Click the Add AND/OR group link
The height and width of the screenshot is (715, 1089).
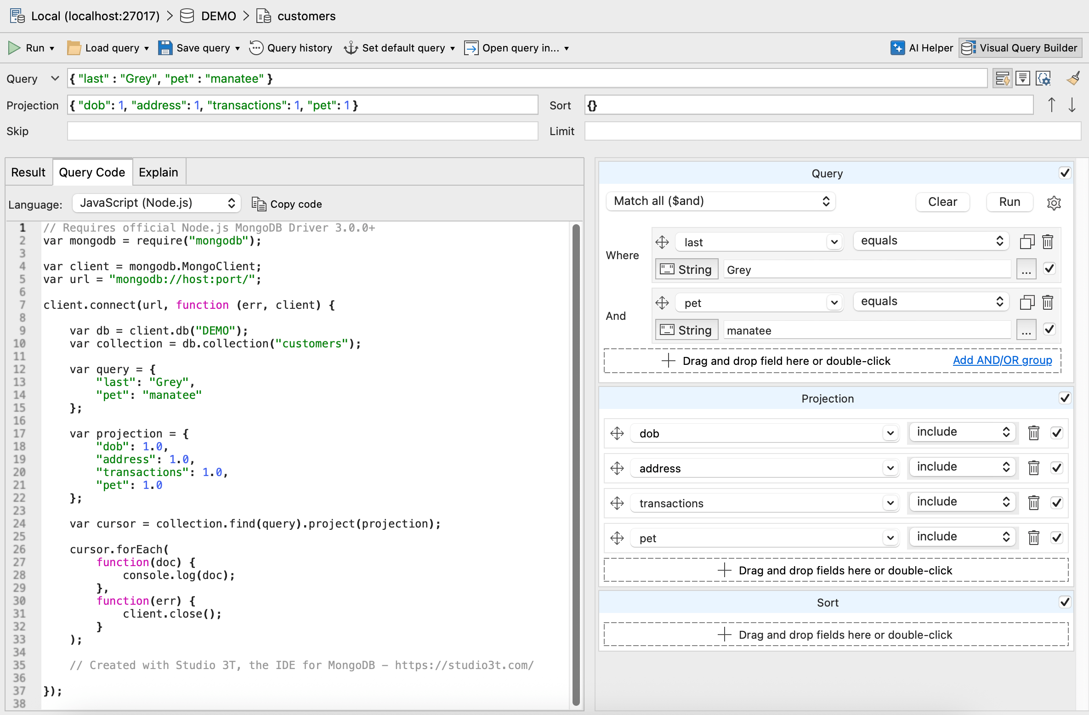[x=1002, y=360]
